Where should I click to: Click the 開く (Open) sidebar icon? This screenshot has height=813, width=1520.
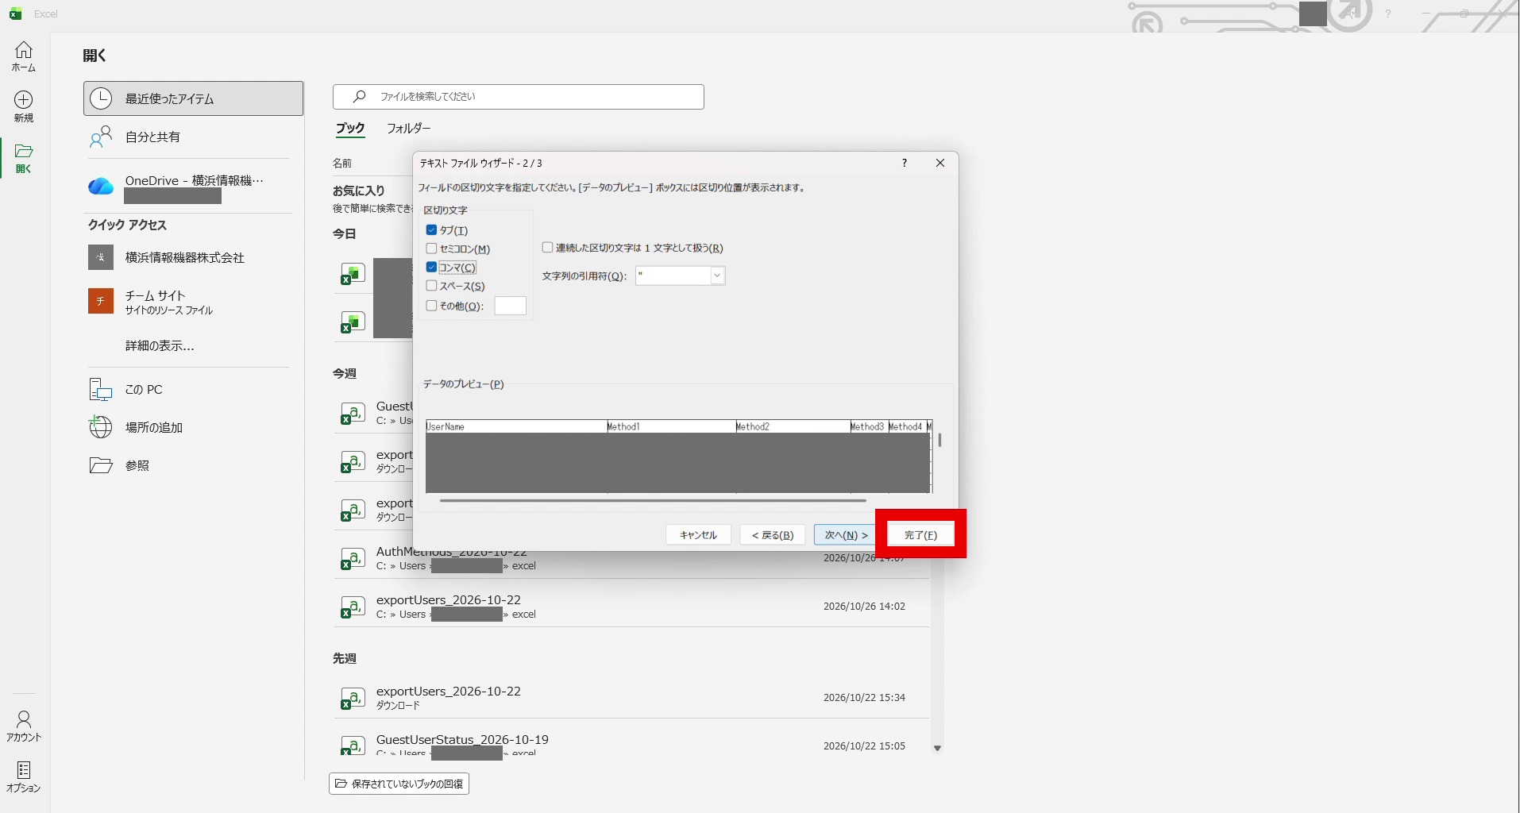(x=24, y=158)
